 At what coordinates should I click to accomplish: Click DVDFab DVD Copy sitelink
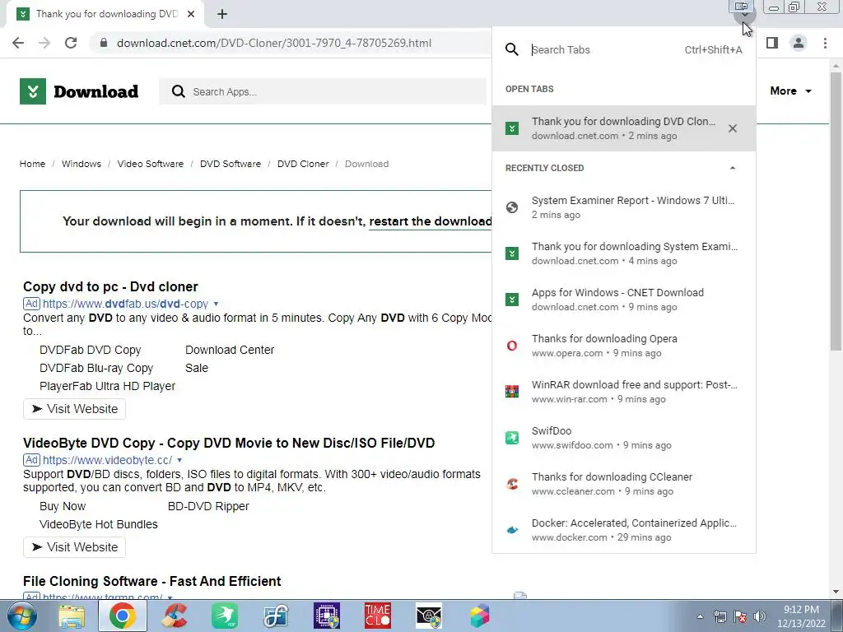point(91,350)
